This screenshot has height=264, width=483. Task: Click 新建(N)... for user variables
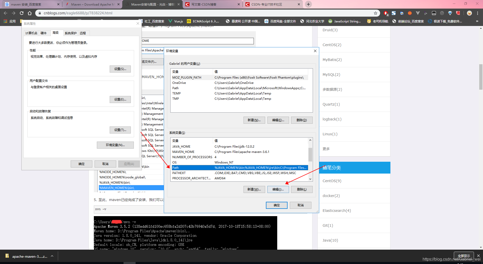tap(254, 120)
